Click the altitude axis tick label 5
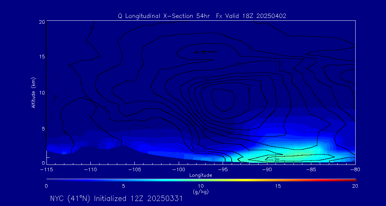The width and height of the screenshot is (386, 206). 43,129
